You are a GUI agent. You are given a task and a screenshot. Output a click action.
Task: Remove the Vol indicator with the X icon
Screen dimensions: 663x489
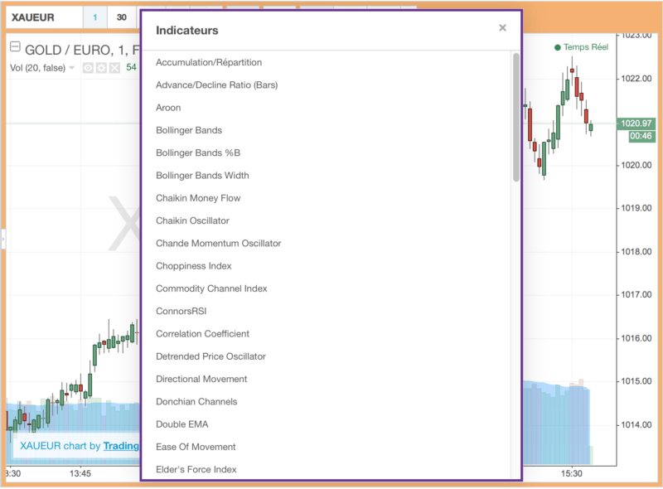click(x=114, y=68)
